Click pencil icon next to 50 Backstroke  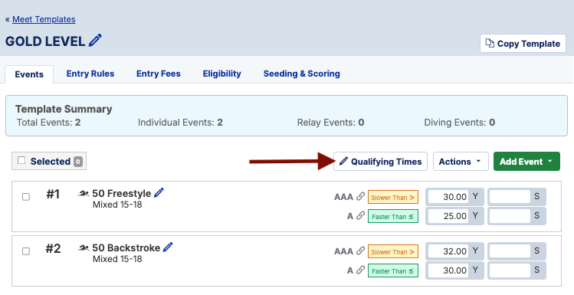tap(168, 247)
